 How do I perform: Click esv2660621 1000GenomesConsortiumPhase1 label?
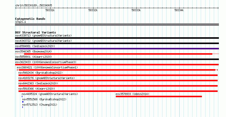tap(47, 67)
